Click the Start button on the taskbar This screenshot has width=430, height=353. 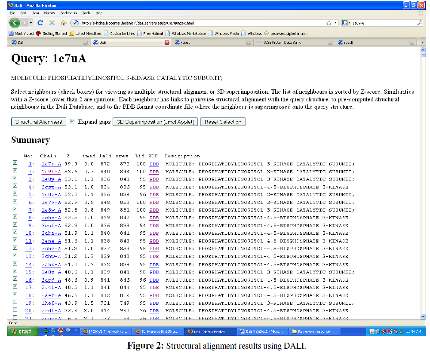[x=21, y=332]
